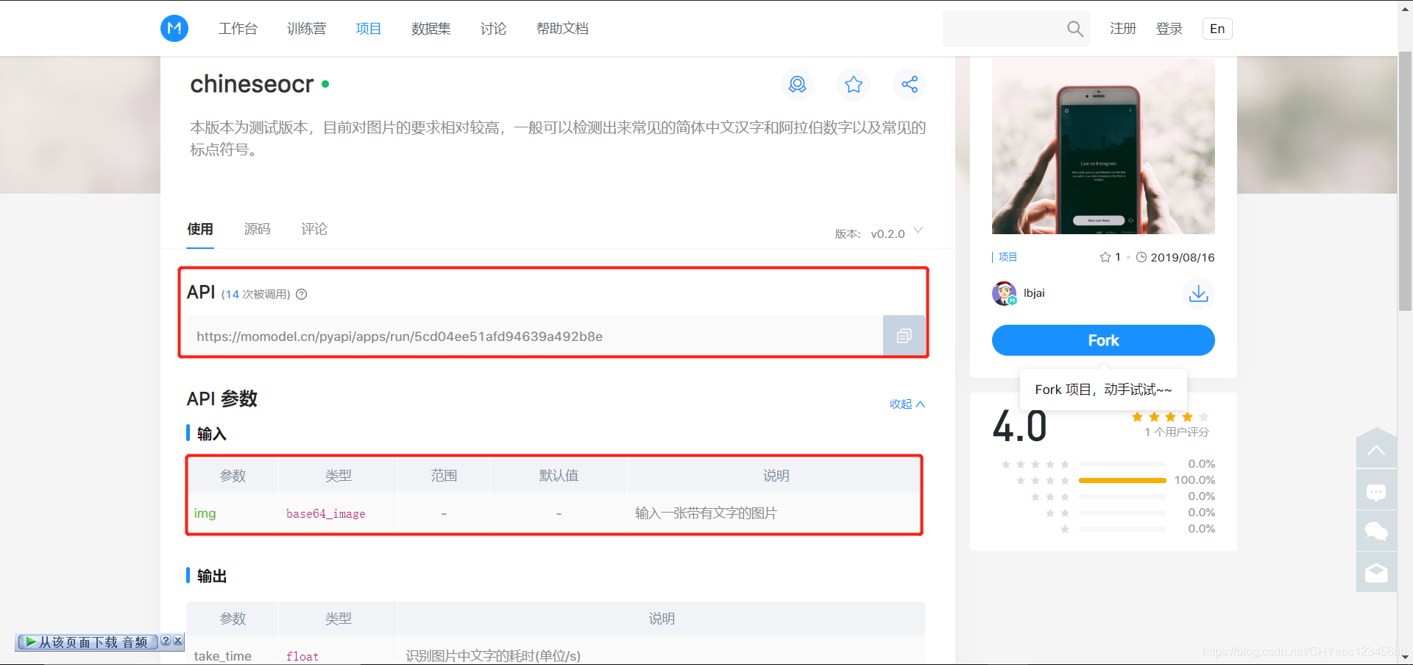The height and width of the screenshot is (665, 1413).
Task: Click the share icon
Action: pyautogui.click(x=910, y=85)
